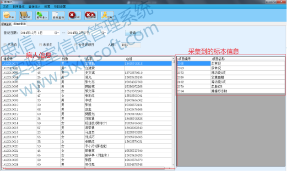Select patient row 1412010006
The image size is (287, 171).
click(x=87, y=87)
